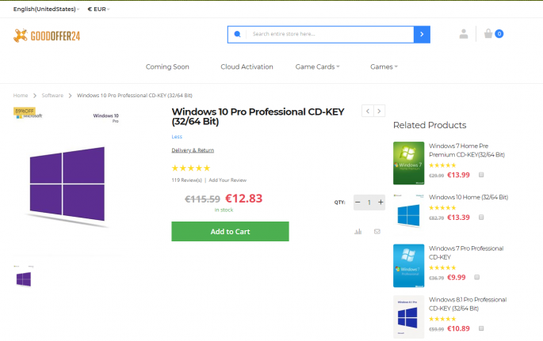Image resolution: width=543 pixels, height=341 pixels.
Task: Expand the EUR currency dropdown
Action: coord(98,9)
